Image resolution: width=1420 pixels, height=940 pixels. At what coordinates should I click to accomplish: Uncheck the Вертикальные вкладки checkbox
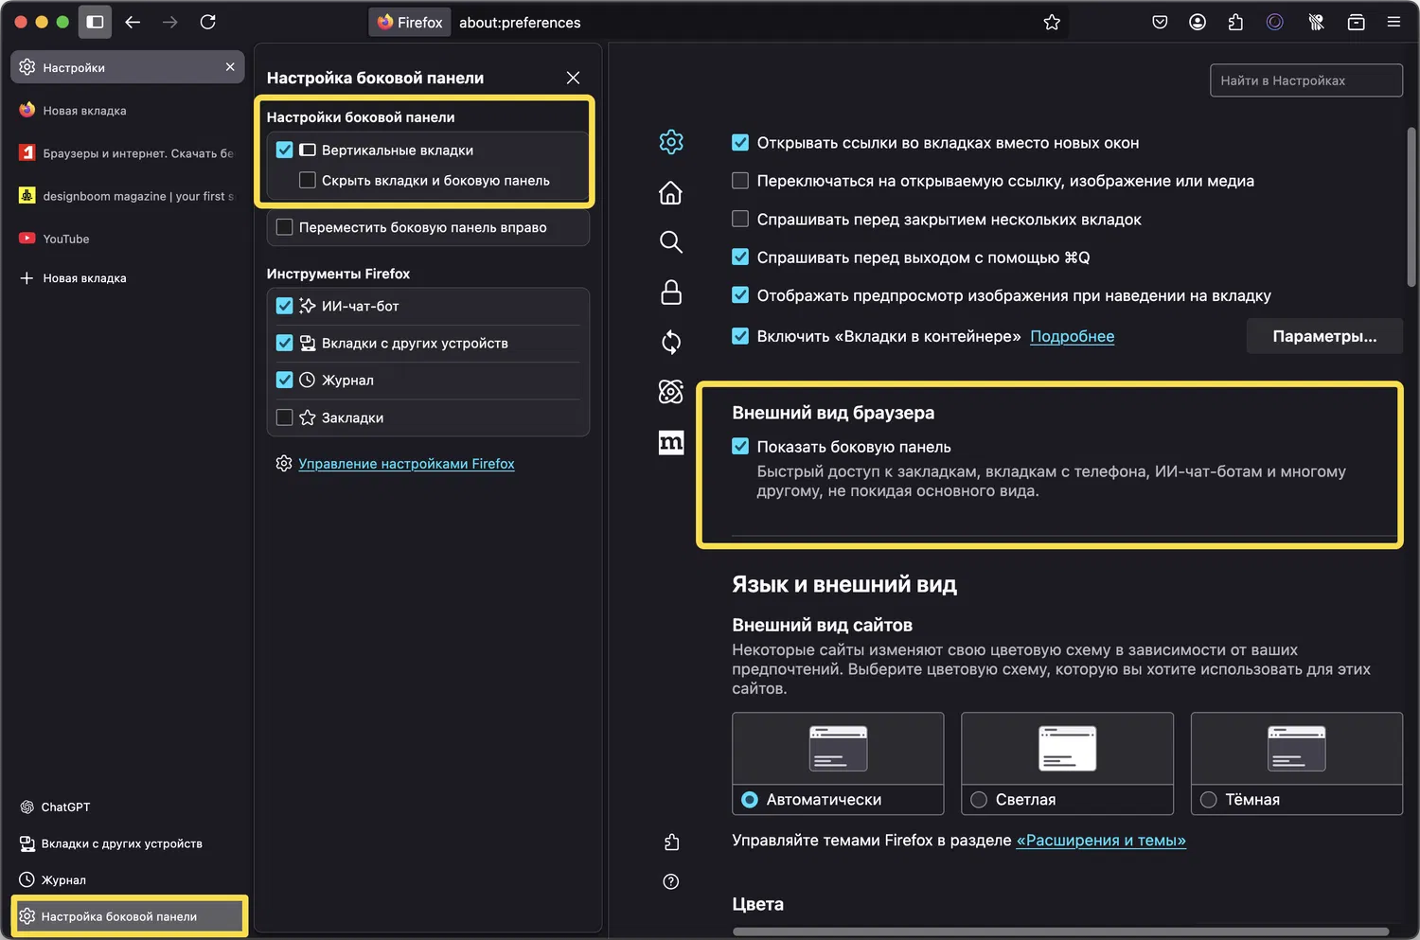pyautogui.click(x=285, y=150)
